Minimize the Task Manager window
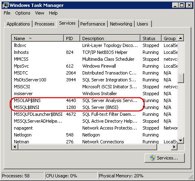 tap(175, 5)
